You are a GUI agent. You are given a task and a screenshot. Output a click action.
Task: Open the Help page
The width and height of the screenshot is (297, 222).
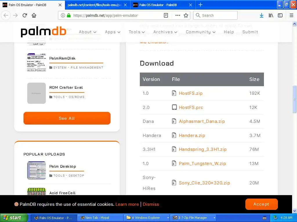[x=229, y=32]
